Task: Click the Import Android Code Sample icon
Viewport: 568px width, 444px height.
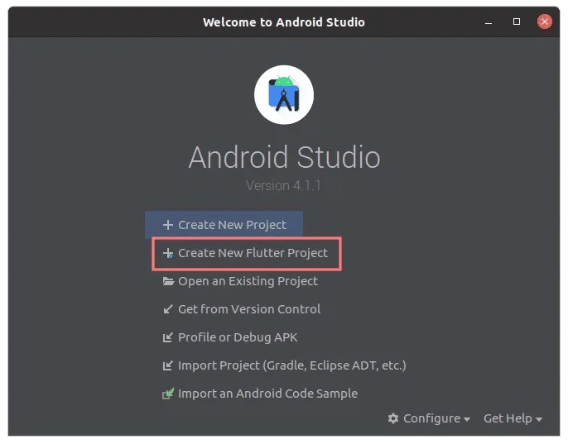Action: tap(168, 394)
